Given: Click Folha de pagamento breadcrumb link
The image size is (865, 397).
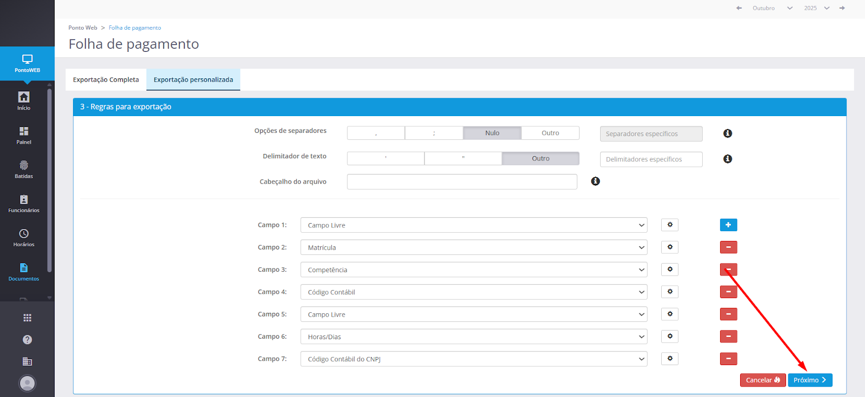Looking at the screenshot, I should 135,28.
